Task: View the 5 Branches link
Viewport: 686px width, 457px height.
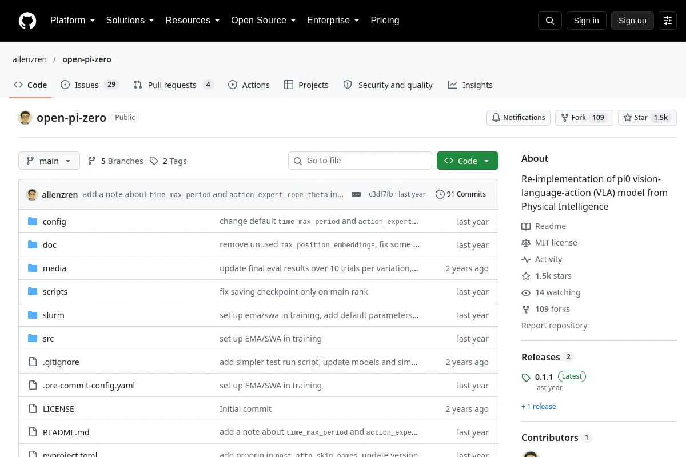Action: (x=115, y=161)
